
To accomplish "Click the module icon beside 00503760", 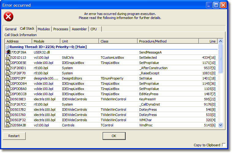I will (x=8, y=115).
